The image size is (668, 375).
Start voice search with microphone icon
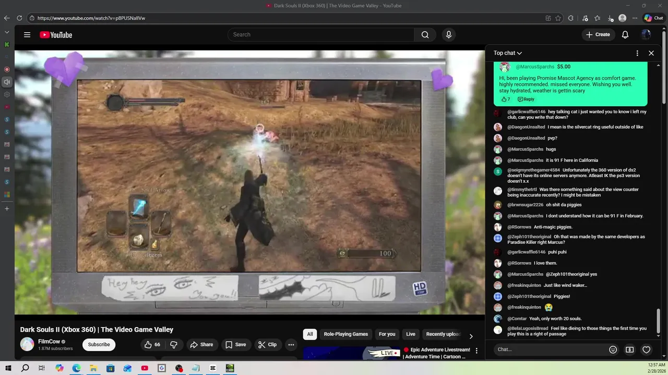click(x=448, y=35)
